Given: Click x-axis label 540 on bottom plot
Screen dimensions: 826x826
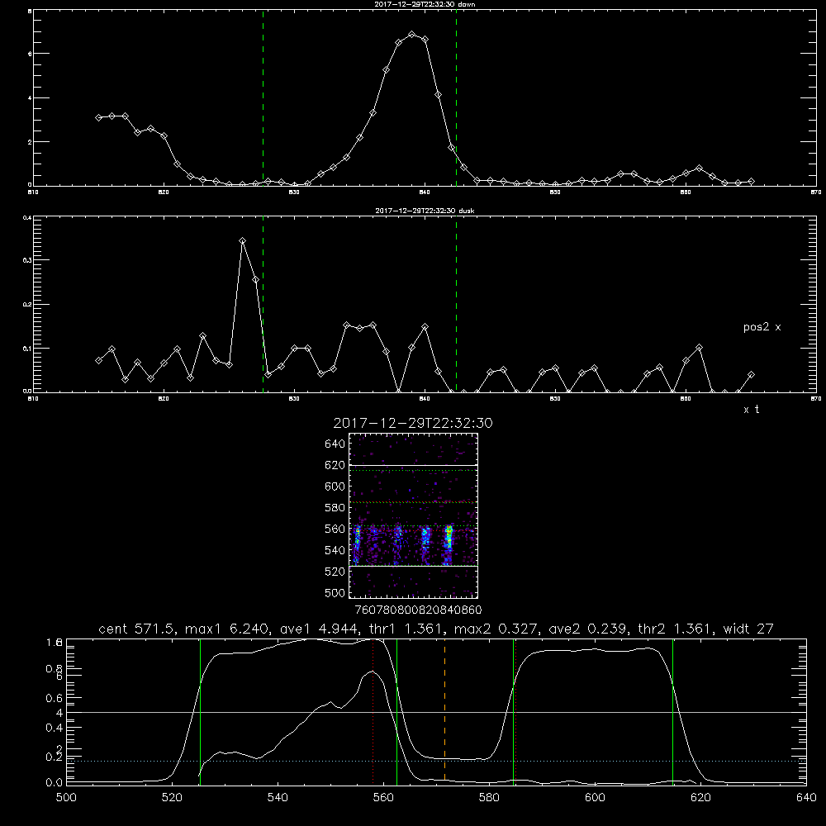Looking at the screenshot, I should point(278,798).
